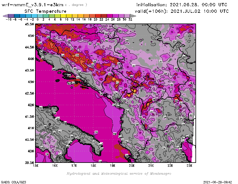
Task: Click the 40.5N latitude label
Action: tap(29, 140)
